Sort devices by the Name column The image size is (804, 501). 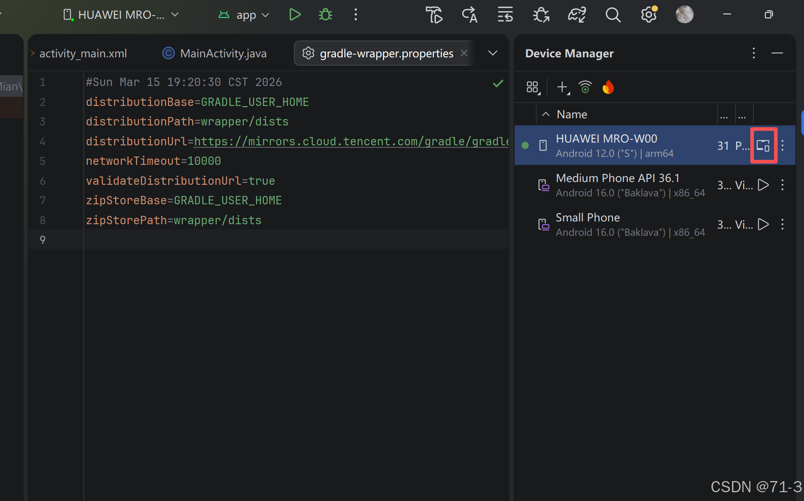pos(572,114)
